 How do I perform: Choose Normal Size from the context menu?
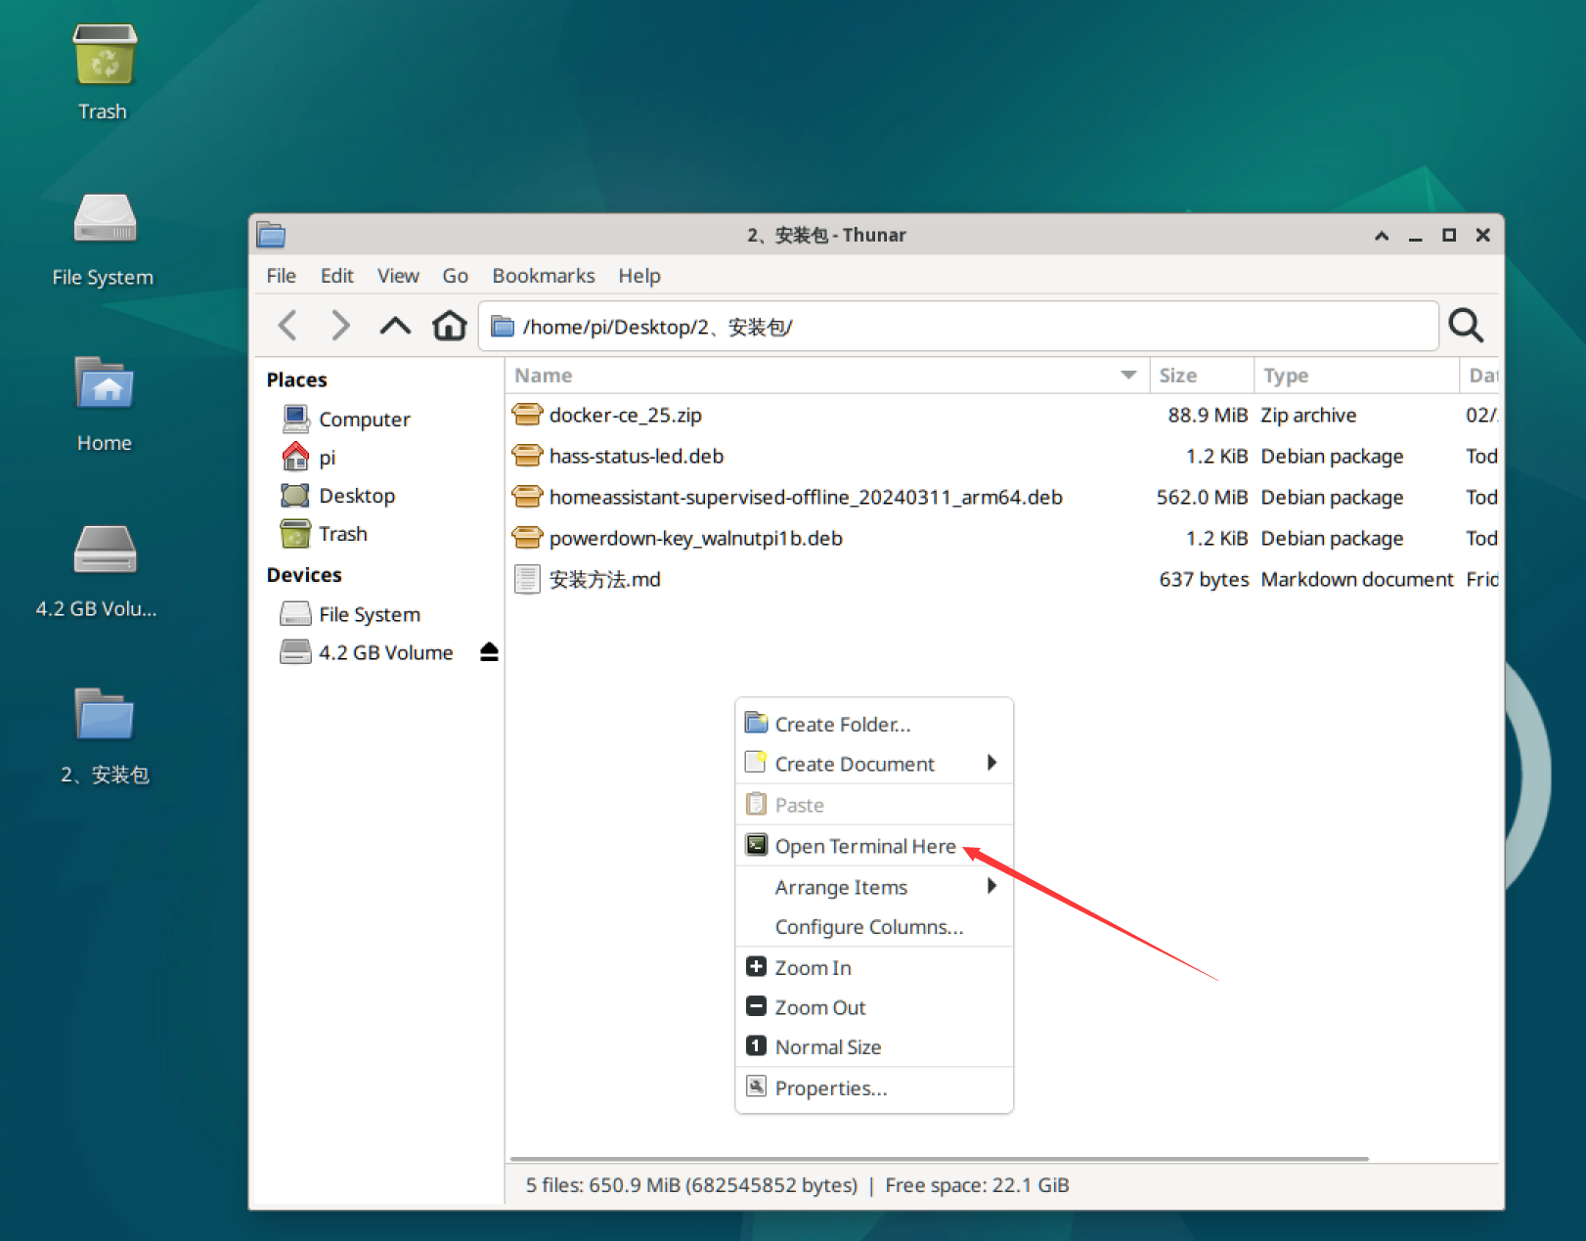[x=874, y=1046]
